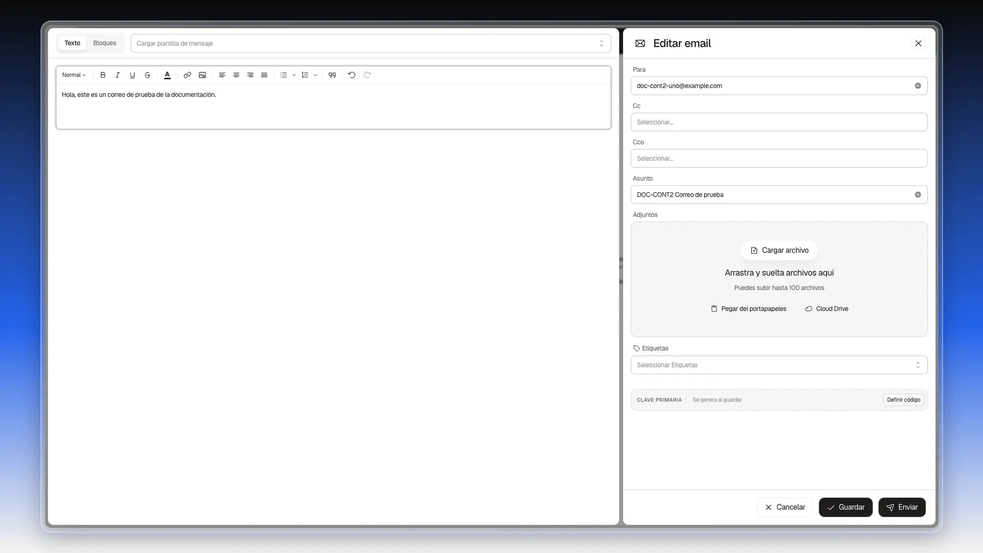Insert an image into the message
The width and height of the screenshot is (983, 553).
202,75
